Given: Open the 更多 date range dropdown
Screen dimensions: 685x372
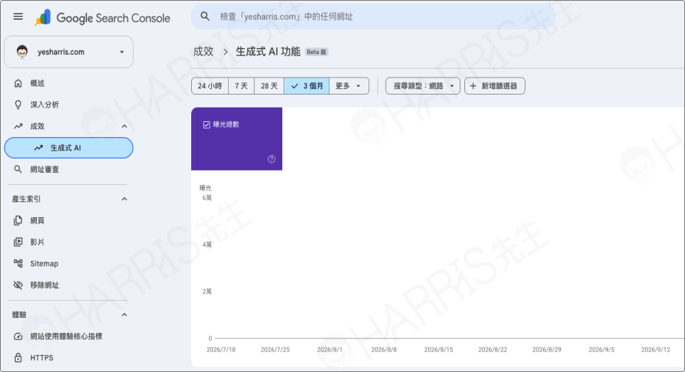Looking at the screenshot, I should pos(349,86).
